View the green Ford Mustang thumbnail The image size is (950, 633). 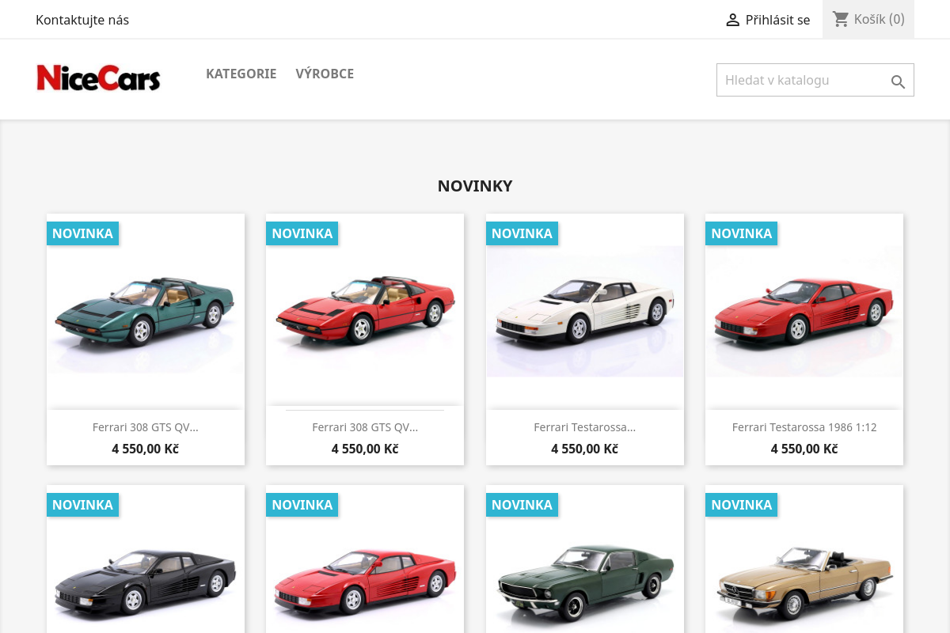point(584,582)
